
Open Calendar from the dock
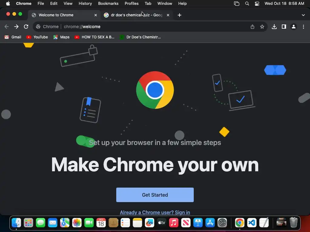[x=101, y=223]
